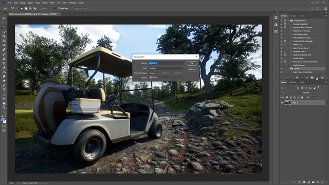329x185 pixels.
Task: Toggle the Anti-alias checkbox
Action: (60, 9)
